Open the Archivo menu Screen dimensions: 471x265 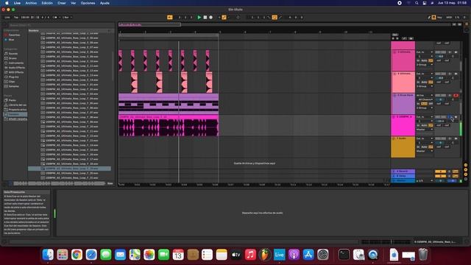click(31, 3)
